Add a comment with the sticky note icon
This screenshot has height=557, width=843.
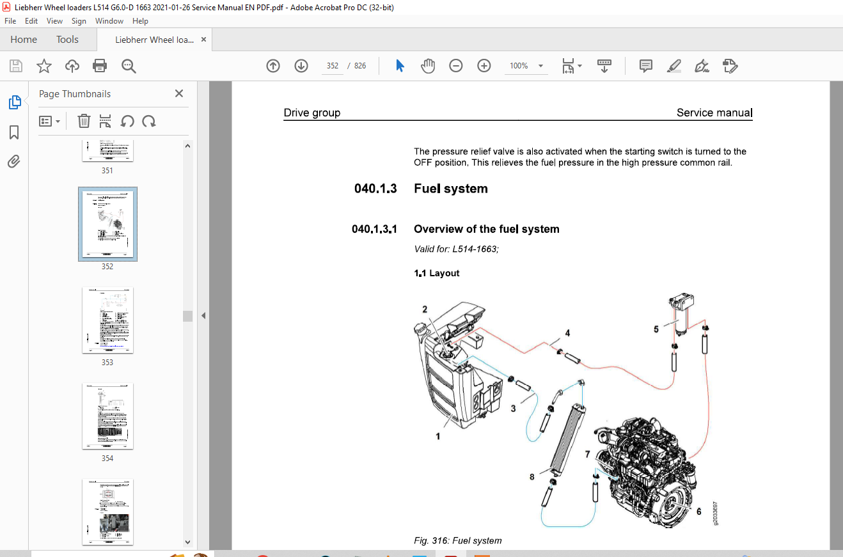646,66
